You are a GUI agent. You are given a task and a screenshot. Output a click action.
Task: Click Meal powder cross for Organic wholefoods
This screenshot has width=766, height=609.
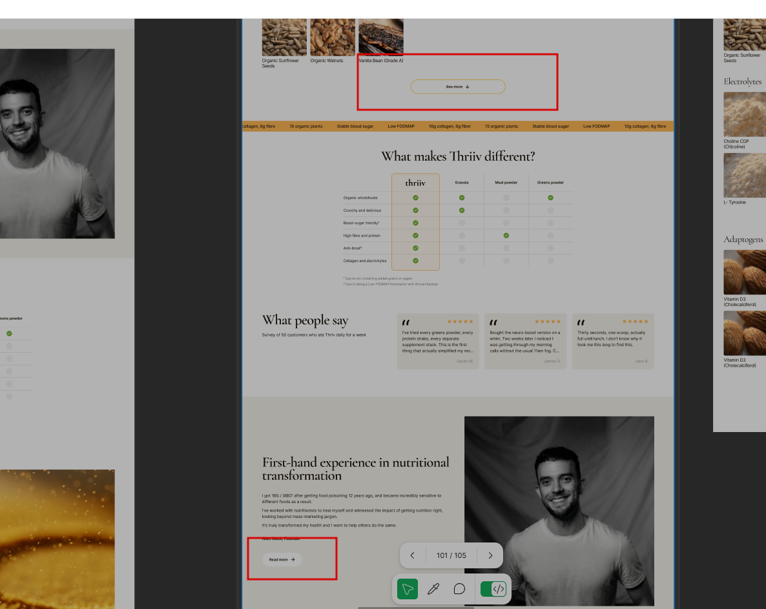click(x=506, y=198)
